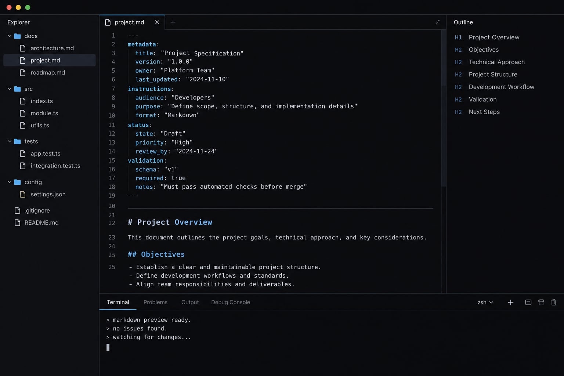Viewport: 564px width, 376px height.
Task: Click the terminal panel window layout icon
Action: (528, 302)
